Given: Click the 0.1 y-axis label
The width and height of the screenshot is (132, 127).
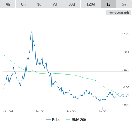Looking at the screenshot, I should (127, 52).
